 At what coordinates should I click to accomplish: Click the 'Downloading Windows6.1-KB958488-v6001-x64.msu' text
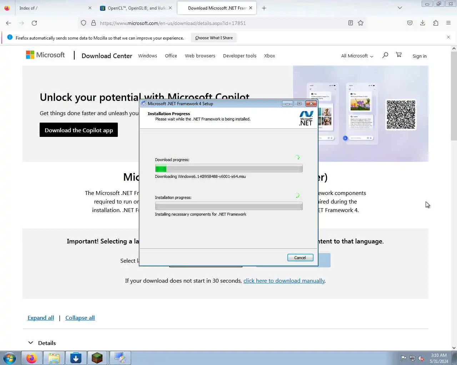click(x=200, y=176)
